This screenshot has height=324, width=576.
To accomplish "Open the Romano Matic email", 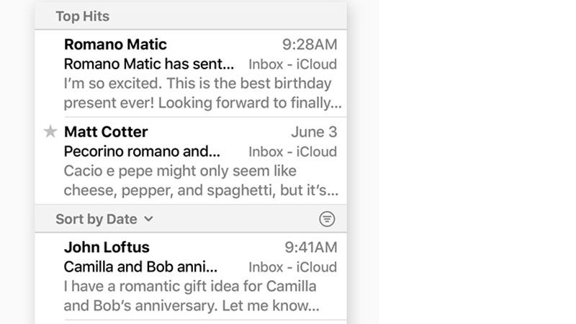I will (x=191, y=73).
